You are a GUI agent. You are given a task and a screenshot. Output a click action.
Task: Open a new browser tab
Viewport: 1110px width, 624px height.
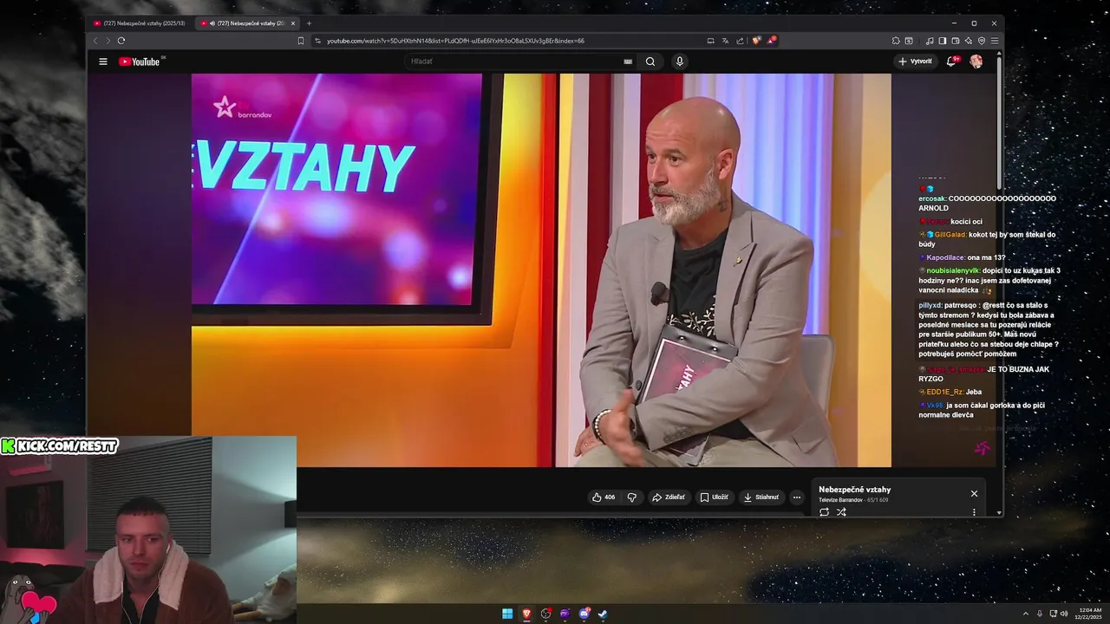[309, 23]
